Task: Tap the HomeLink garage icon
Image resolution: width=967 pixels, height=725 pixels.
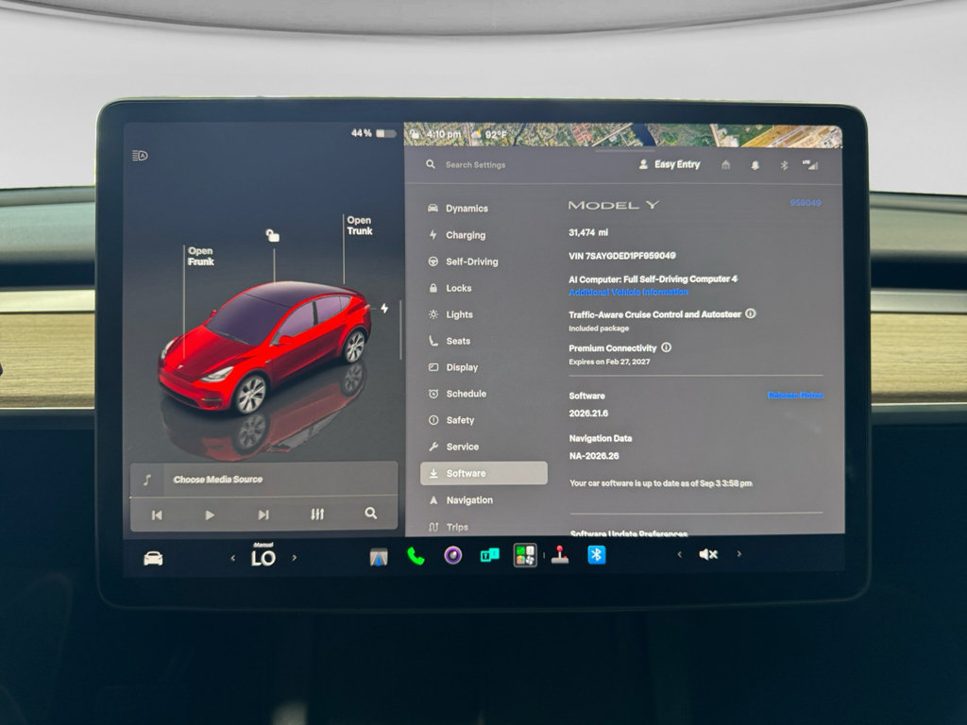Action: pyautogui.click(x=726, y=164)
